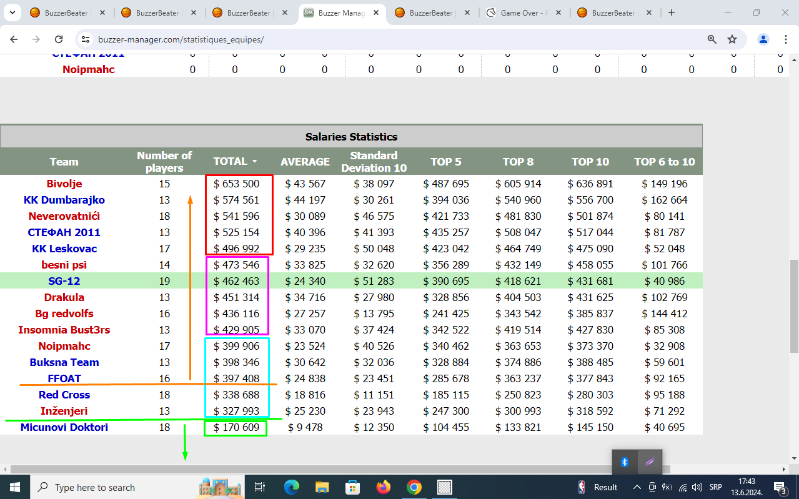Image resolution: width=799 pixels, height=499 pixels.
Task: Open the FFOAT team link
Action: click(x=64, y=378)
